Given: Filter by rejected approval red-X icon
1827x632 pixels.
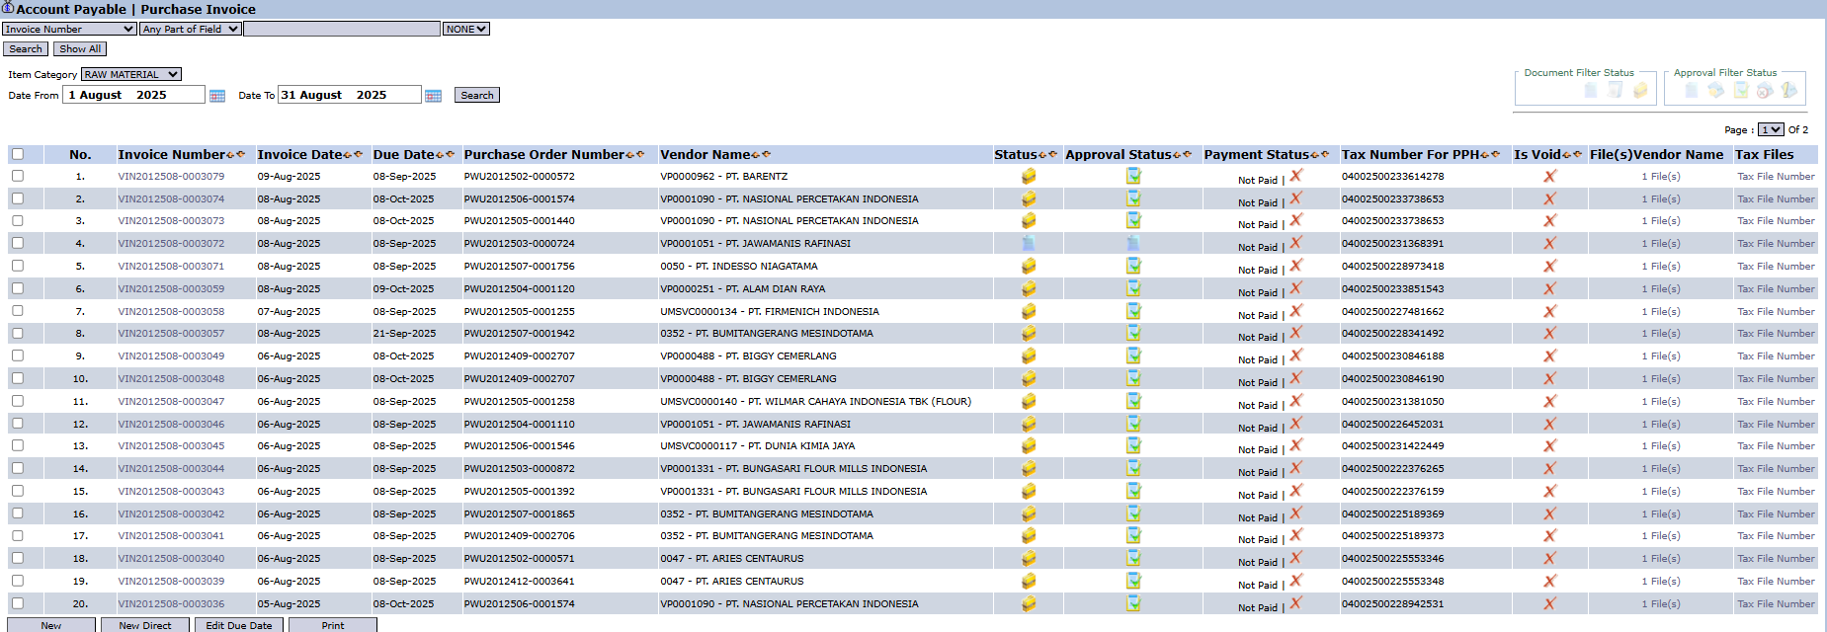Looking at the screenshot, I should tap(1765, 91).
